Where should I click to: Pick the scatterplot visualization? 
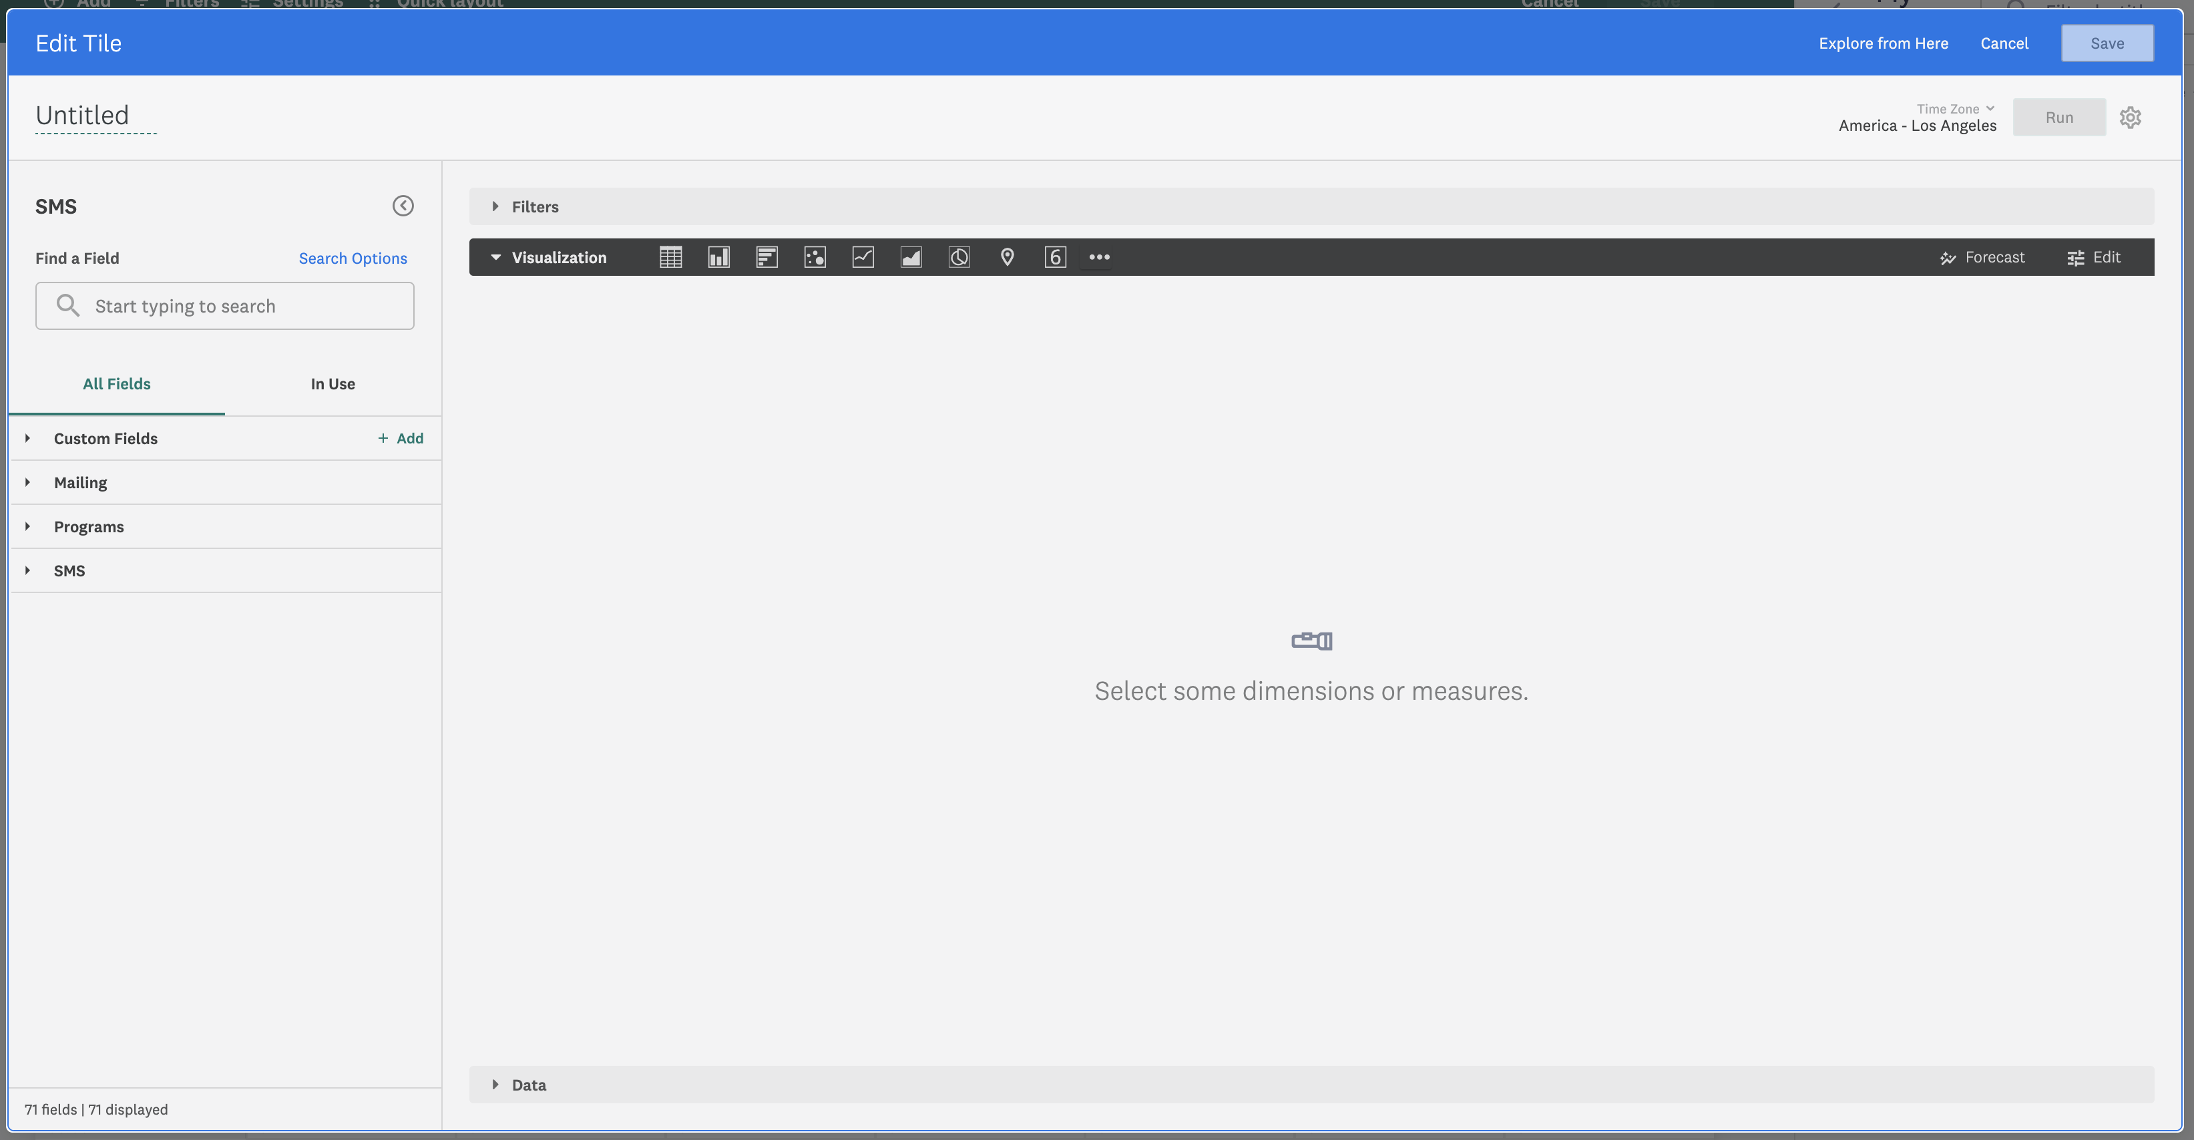click(x=814, y=256)
